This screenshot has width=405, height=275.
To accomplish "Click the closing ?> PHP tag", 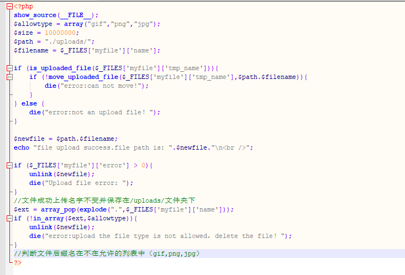I will (x=18, y=263).
